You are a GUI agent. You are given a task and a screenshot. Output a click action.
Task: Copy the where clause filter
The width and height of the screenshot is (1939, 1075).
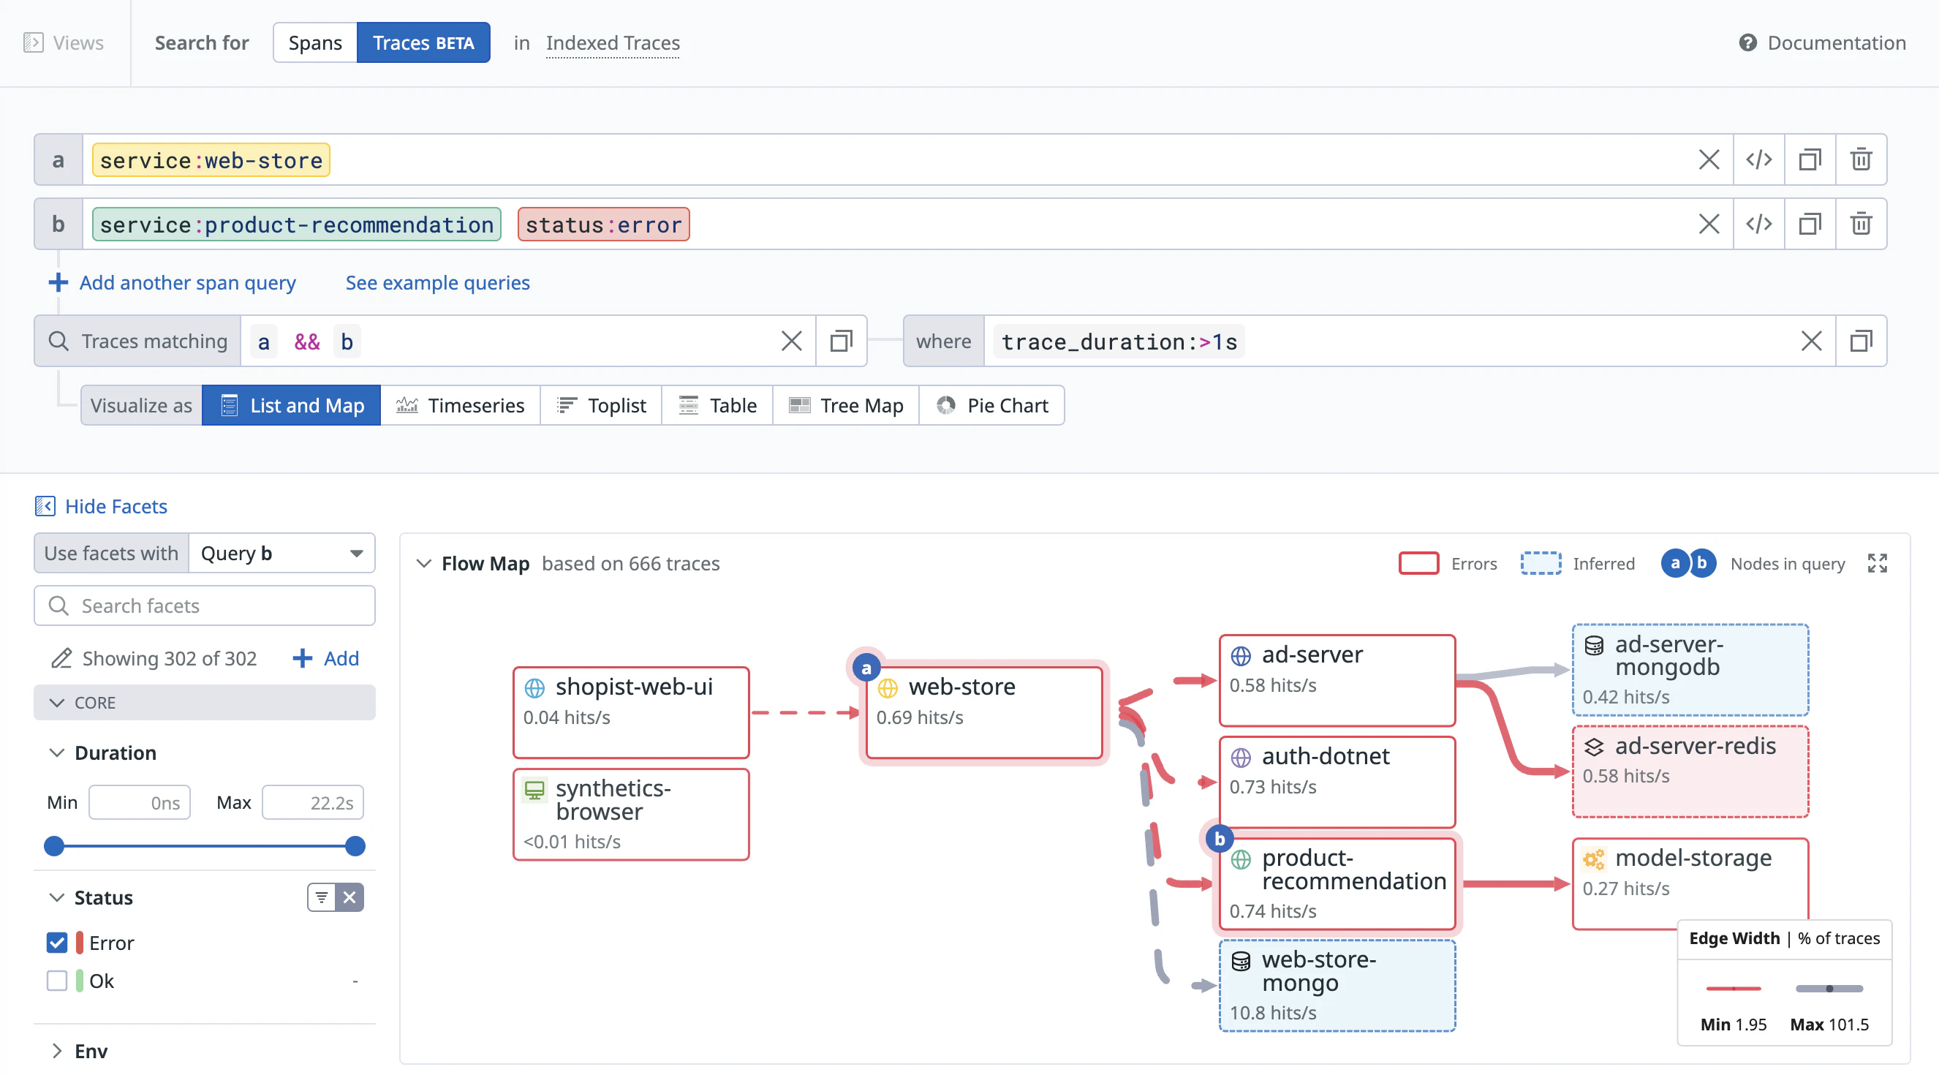[1861, 341]
